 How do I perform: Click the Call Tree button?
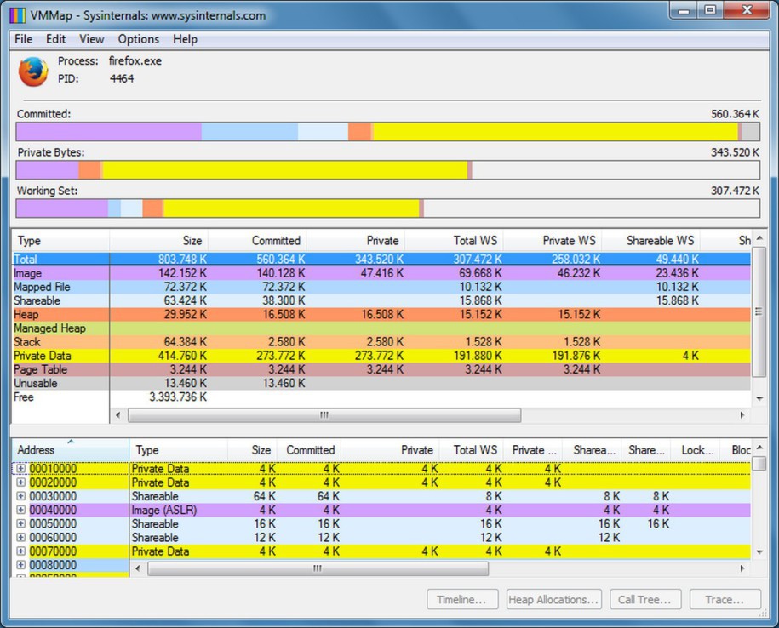tap(645, 599)
